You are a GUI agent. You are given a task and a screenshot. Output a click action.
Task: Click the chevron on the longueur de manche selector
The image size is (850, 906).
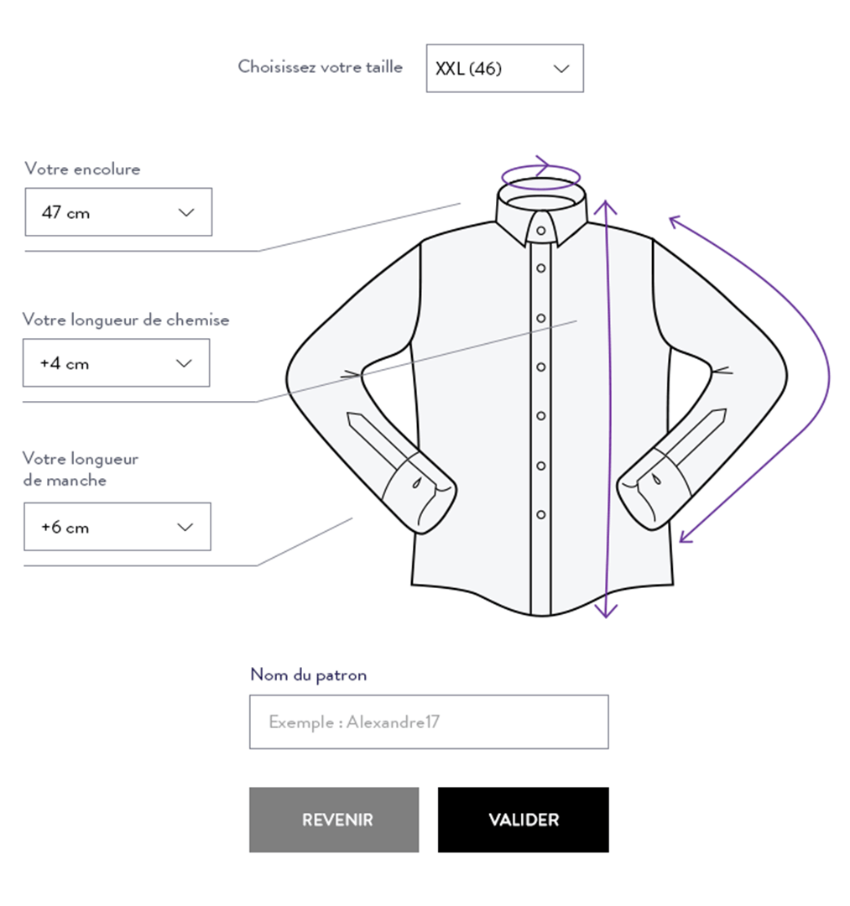click(185, 527)
